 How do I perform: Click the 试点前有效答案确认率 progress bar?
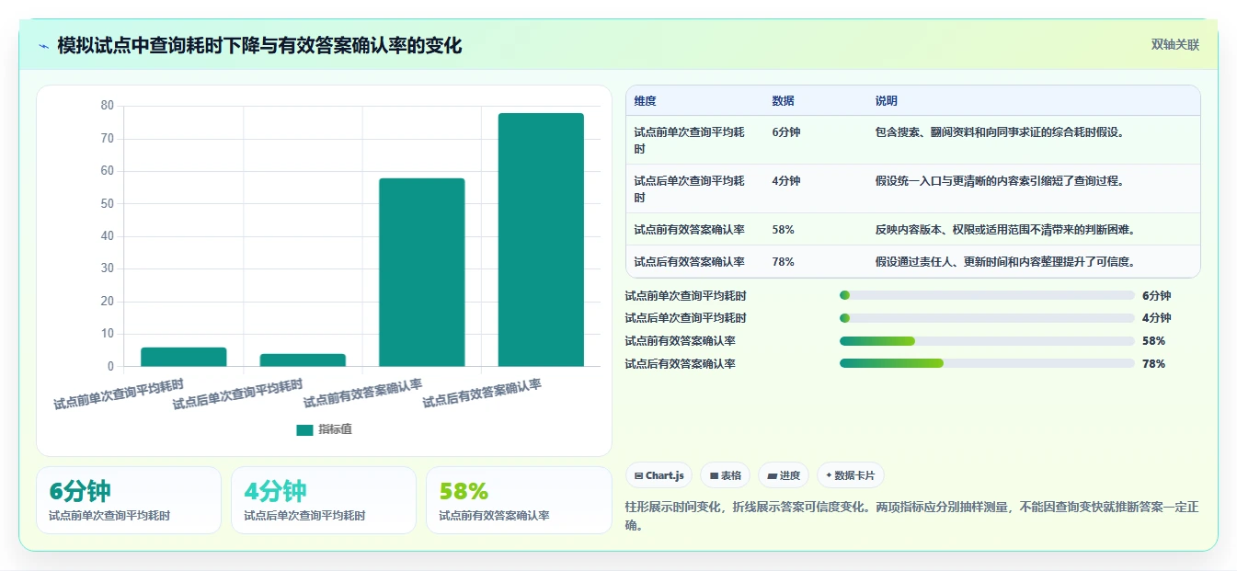tap(987, 341)
